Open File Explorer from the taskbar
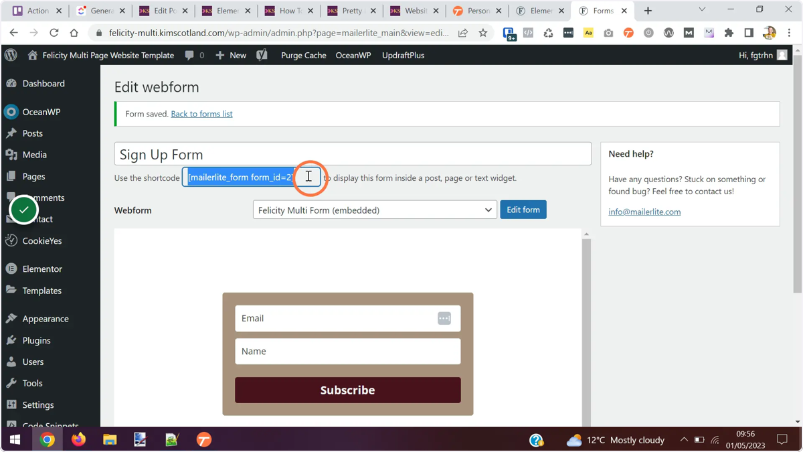 pyautogui.click(x=110, y=440)
